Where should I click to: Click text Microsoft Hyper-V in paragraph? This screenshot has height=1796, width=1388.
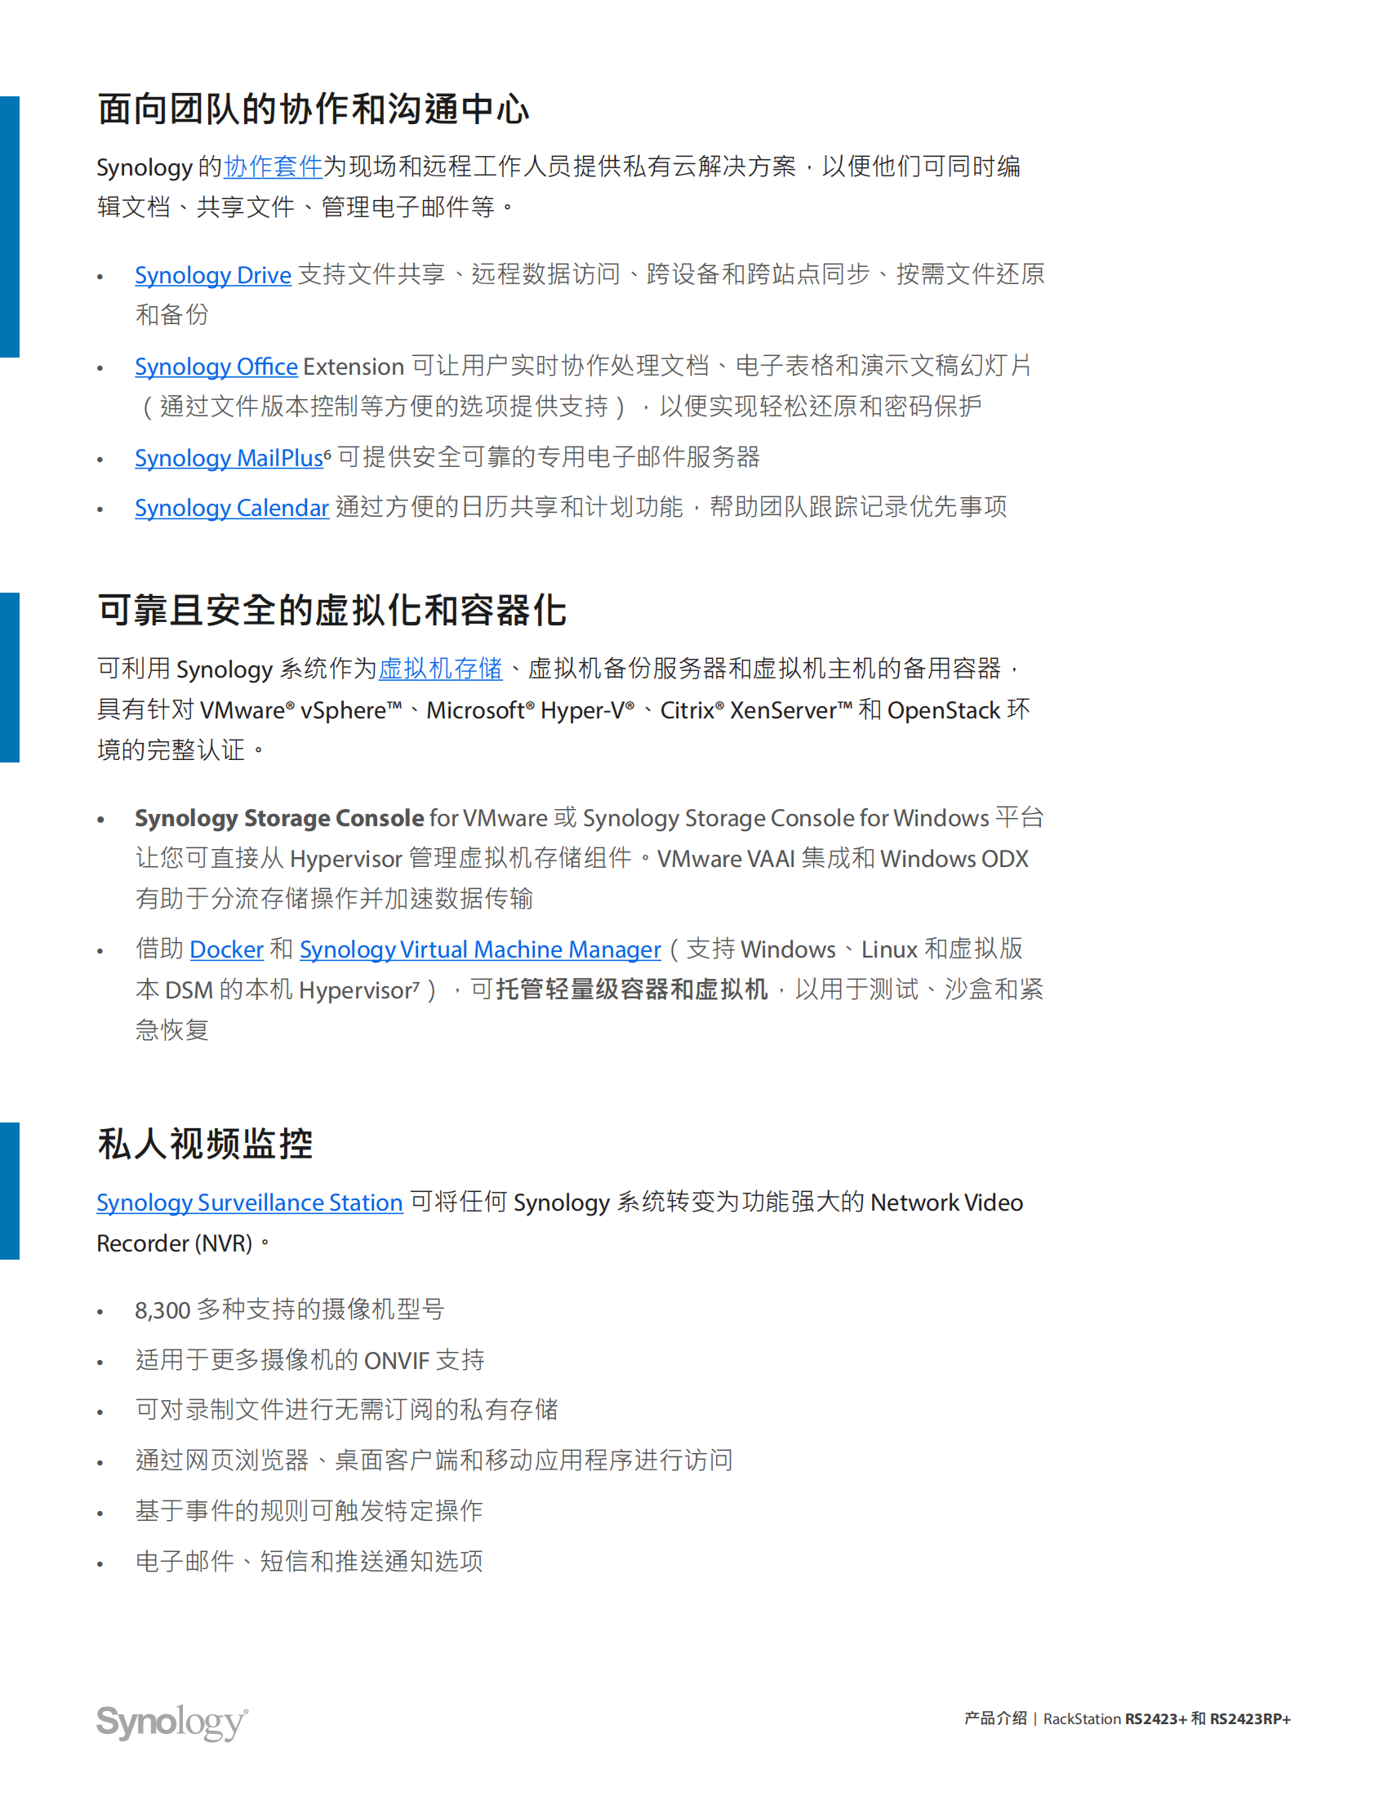coord(531,709)
